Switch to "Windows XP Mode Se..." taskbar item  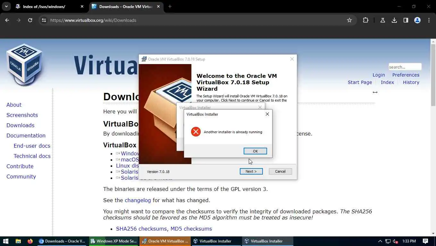[113, 241]
